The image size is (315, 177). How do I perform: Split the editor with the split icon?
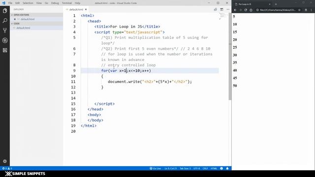pos(221,9)
